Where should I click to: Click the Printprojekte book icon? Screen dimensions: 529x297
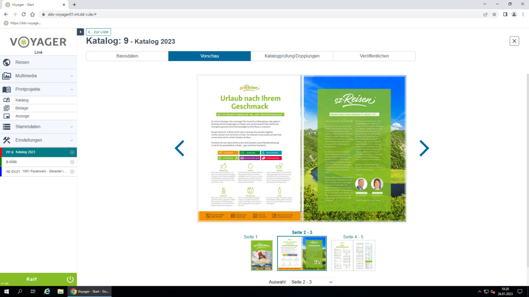(x=7, y=89)
